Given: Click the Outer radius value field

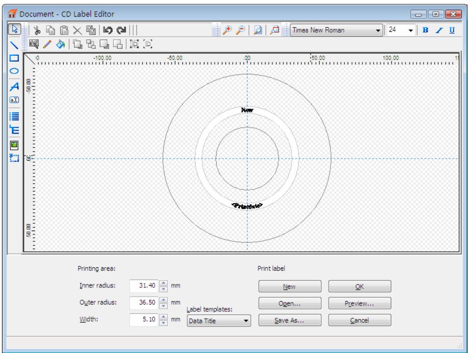Looking at the screenshot, I should point(144,303).
